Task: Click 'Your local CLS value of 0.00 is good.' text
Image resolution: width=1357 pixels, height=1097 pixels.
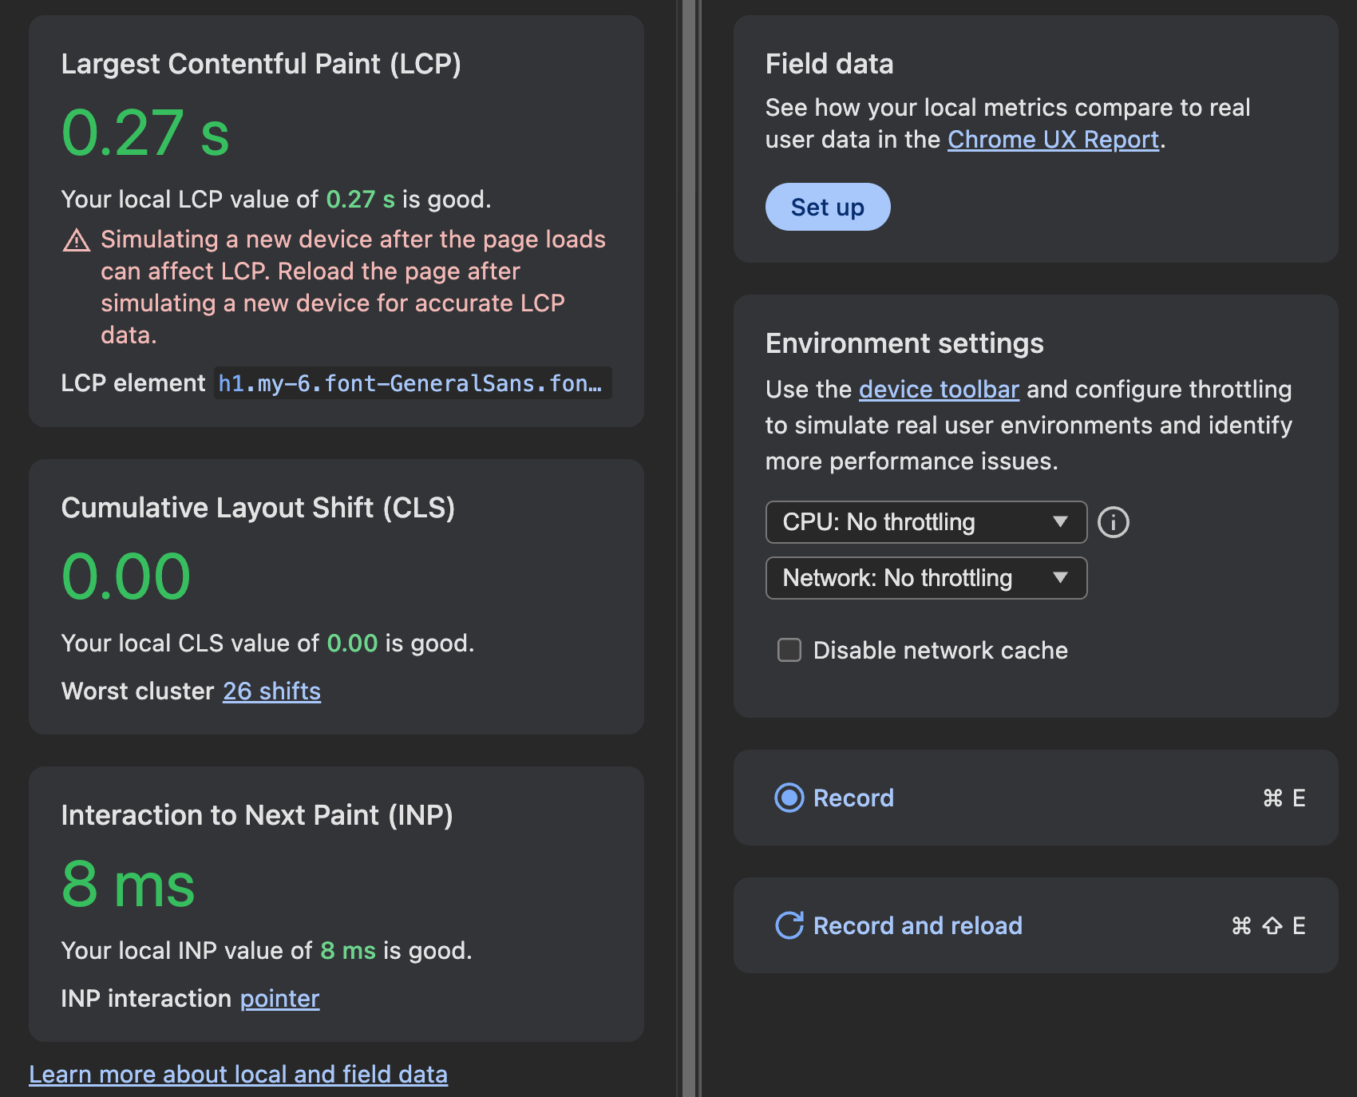Action: [267, 644]
